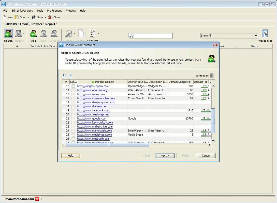The image size is (277, 203).
Task: Sort by the Partner Domain column header
Action: click(103, 82)
